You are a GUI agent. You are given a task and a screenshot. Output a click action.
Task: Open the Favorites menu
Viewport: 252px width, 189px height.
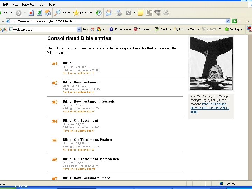(28, 5)
